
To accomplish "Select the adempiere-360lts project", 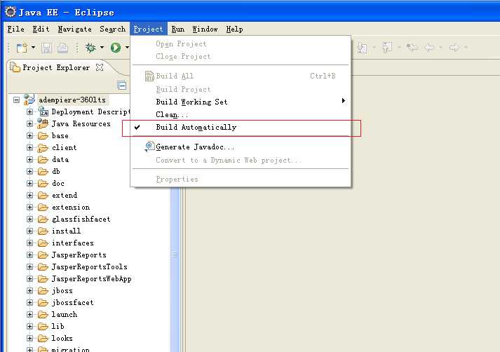I will pos(72,100).
